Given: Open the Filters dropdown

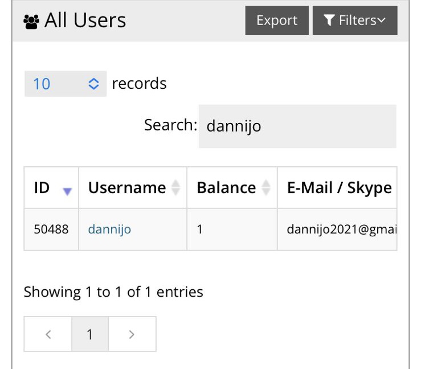Looking at the screenshot, I should tap(355, 20).
